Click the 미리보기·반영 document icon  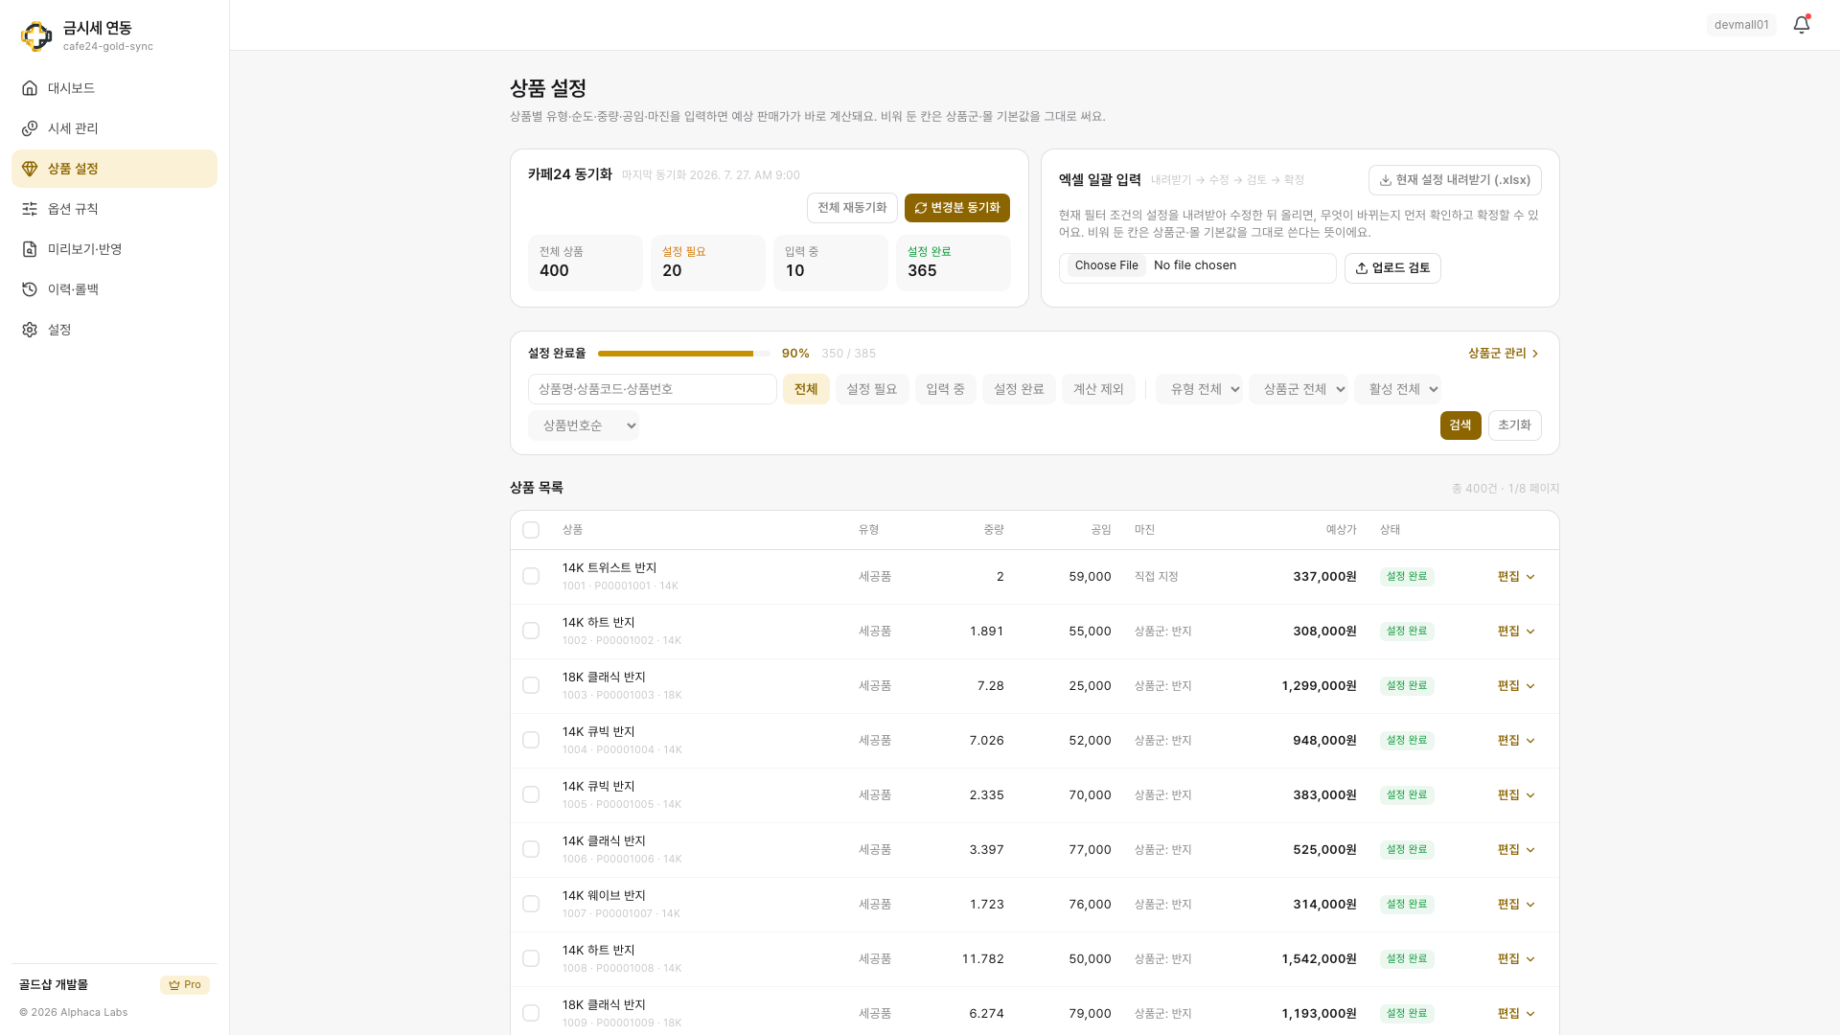[30, 249]
